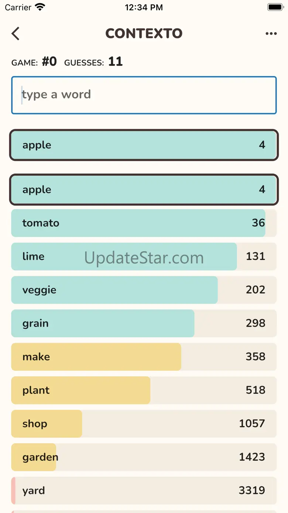Tap the Wi-Fi status icon
Image resolution: width=288 pixels, height=513 pixels.
(x=40, y=7)
